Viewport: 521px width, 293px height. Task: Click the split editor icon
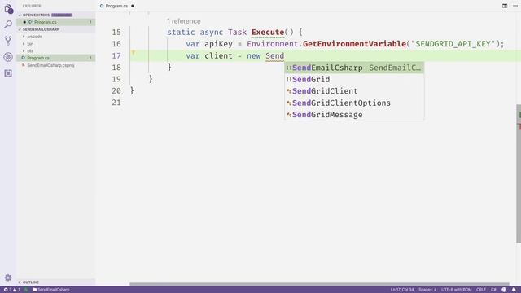click(x=505, y=6)
